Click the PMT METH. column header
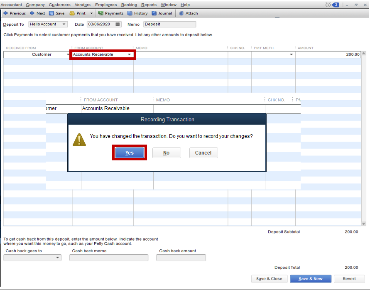This screenshot has width=370, height=290. pyautogui.click(x=264, y=48)
